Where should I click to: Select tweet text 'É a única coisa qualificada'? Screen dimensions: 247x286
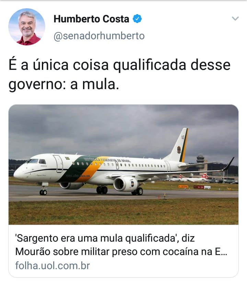(97, 65)
